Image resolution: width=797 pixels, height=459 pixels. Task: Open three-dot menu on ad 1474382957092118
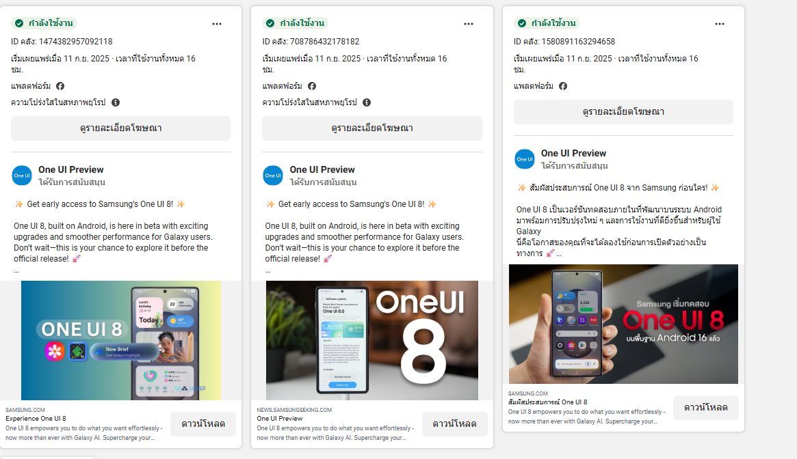pyautogui.click(x=217, y=24)
